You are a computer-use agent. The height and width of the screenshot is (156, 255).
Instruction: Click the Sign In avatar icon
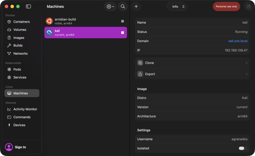(x=9, y=147)
